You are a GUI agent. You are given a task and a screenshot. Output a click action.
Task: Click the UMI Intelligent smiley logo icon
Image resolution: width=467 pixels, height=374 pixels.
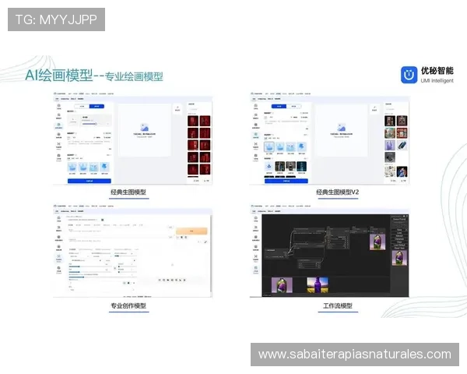pyautogui.click(x=409, y=75)
